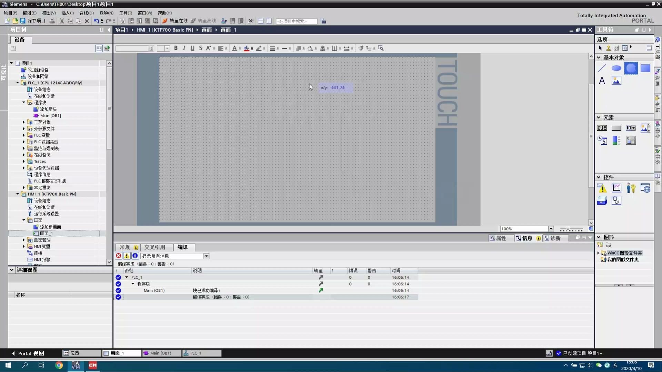Expand the HMI tags tree node

tap(24, 247)
